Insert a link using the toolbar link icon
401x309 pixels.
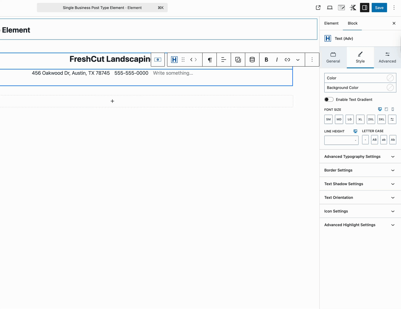tap(287, 59)
